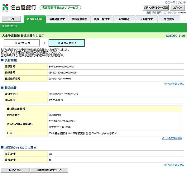187x175 pixels.
Task: Open the 債権譲渡請求 tab
Action: [x=79, y=19]
